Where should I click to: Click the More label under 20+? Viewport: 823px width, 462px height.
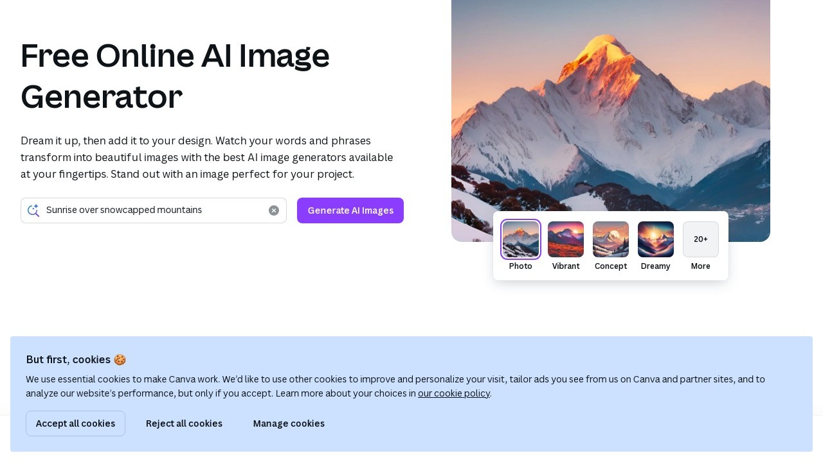[701, 266]
